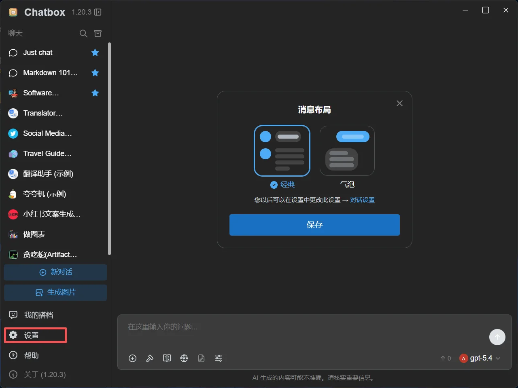Open the sliders settings icon in input toolbar

coord(219,358)
